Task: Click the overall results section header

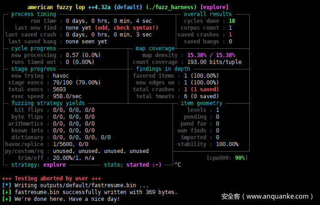Action: [x=208, y=14]
